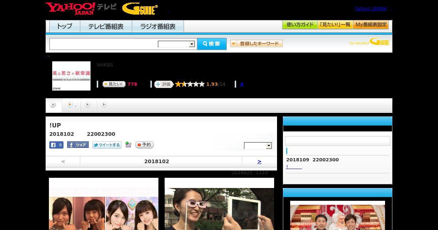Click the Facebook シェア button

click(x=78, y=145)
